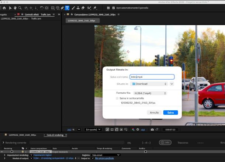Viewport: 225px width, 162px height.
Task: Expand the save dialog with chevron
Action: 172,84
